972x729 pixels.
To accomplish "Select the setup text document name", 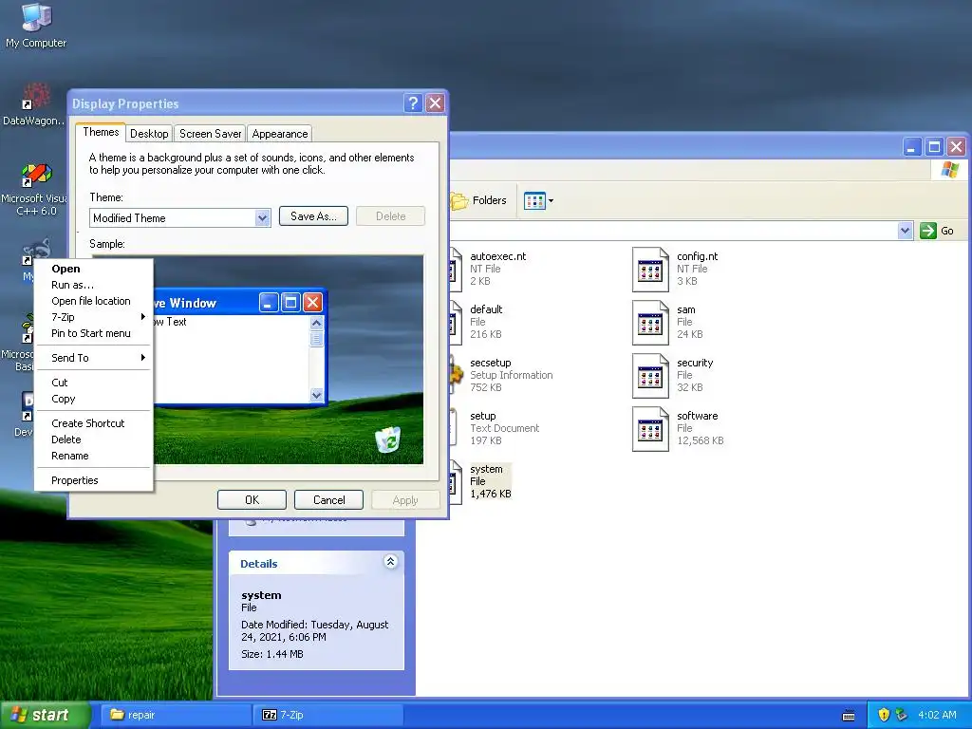I will click(x=483, y=416).
